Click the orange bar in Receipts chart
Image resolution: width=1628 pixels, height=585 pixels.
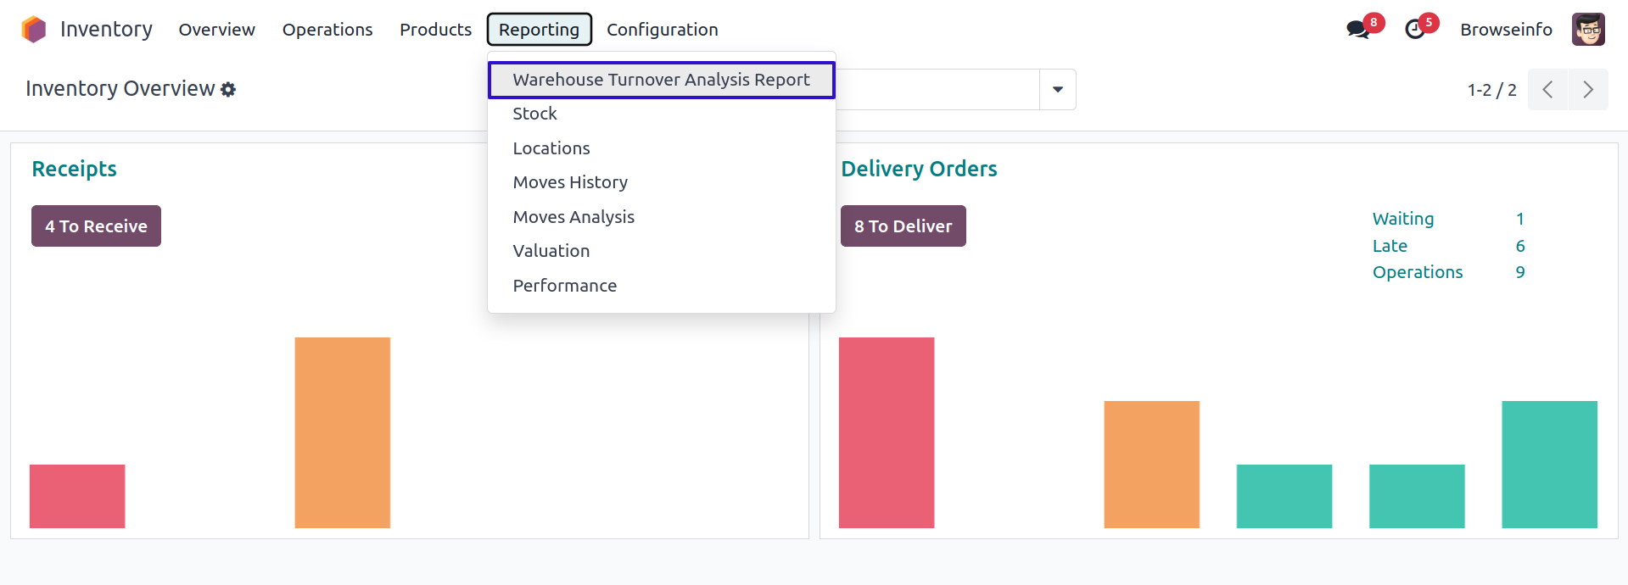tap(342, 432)
